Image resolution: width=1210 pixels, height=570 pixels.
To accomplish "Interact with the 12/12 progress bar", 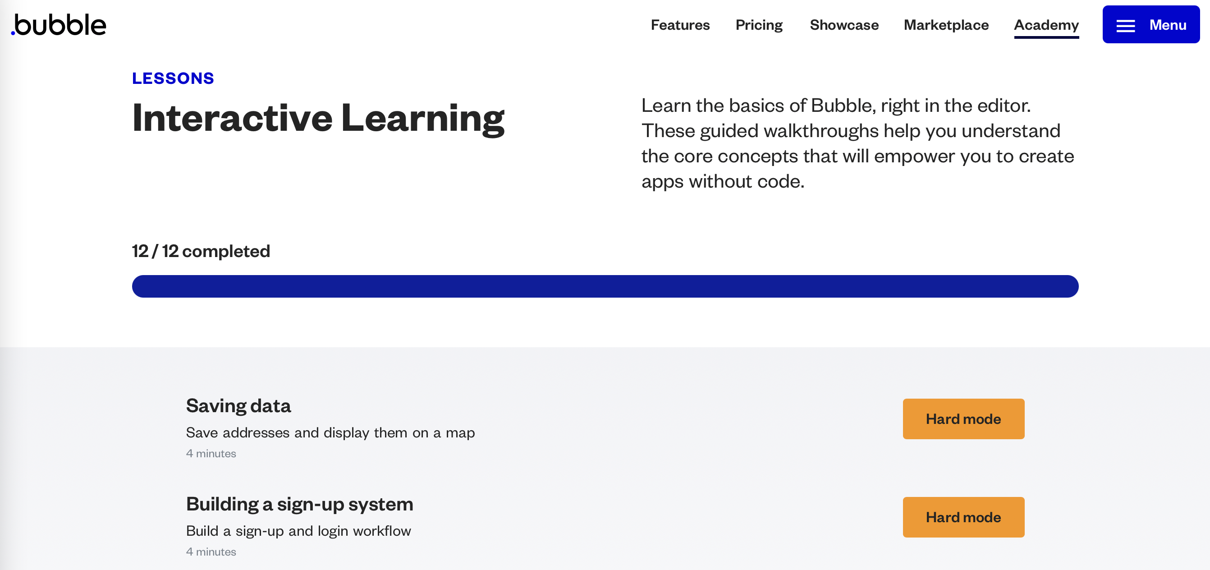I will click(604, 286).
